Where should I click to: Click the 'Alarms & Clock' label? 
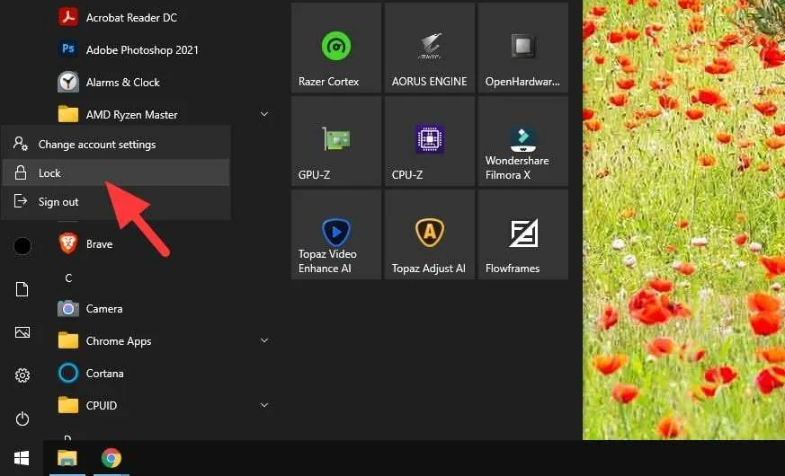pyautogui.click(x=122, y=83)
